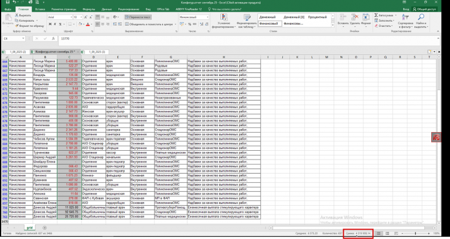Image resolution: width=450 pixels, height=239 pixels.
Task: Increase the font size
Action: (86, 17)
